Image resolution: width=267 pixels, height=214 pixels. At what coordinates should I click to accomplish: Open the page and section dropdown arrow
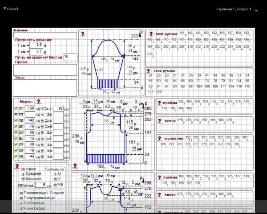coord(256,10)
